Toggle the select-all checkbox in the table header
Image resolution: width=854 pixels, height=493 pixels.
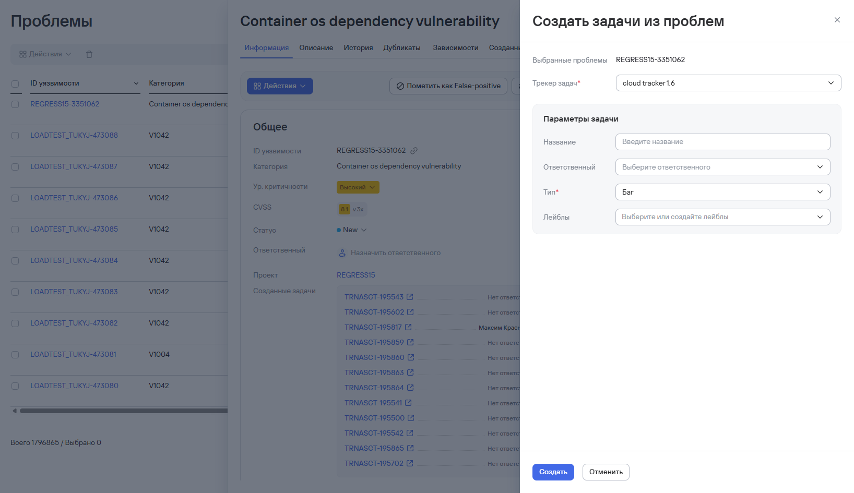pyautogui.click(x=15, y=83)
